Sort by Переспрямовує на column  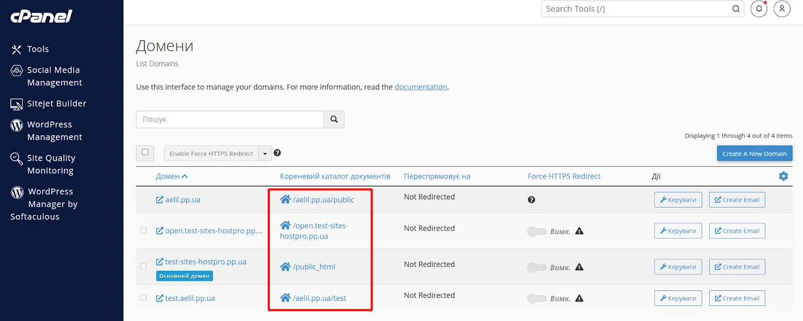pos(437,176)
